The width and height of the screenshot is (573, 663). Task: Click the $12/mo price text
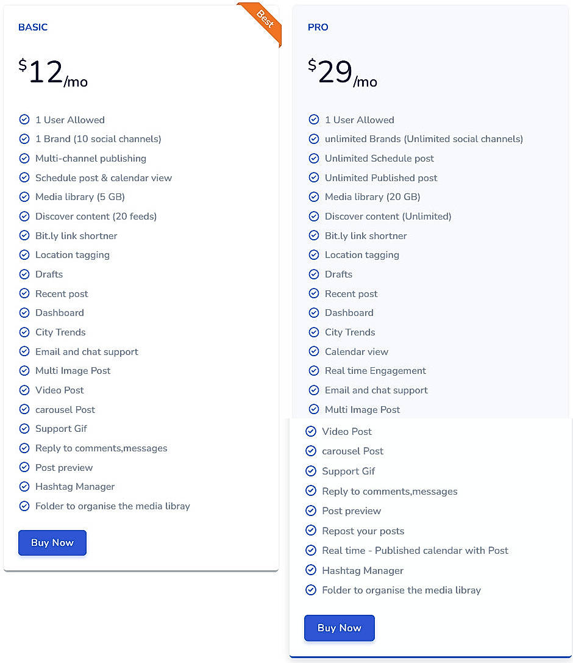[x=53, y=73]
